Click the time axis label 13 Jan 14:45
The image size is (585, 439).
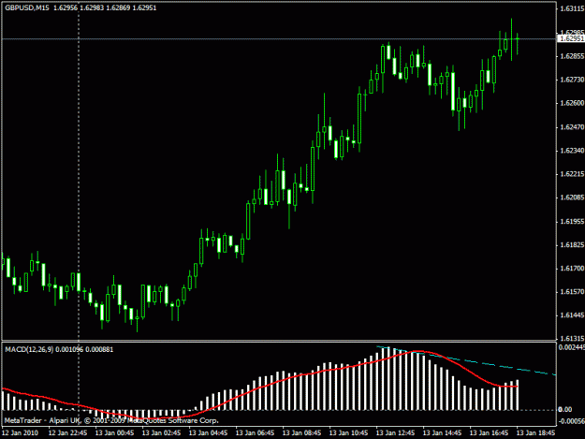[442, 433]
